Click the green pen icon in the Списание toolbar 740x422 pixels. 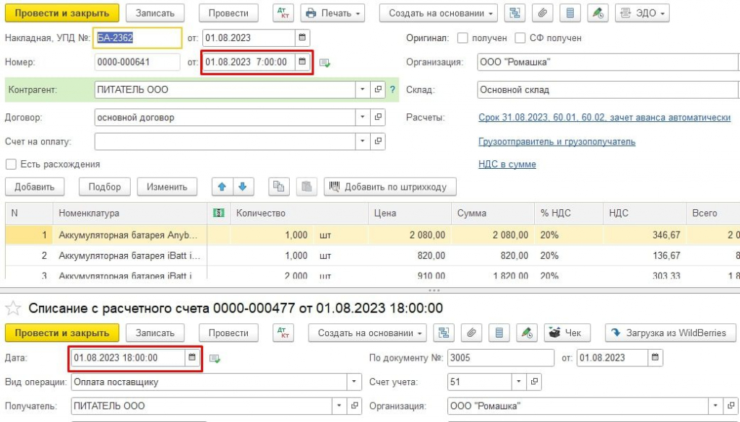point(526,333)
